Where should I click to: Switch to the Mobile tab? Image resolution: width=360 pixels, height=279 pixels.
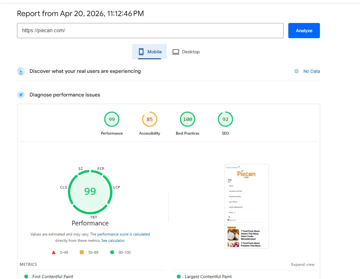pyautogui.click(x=149, y=52)
